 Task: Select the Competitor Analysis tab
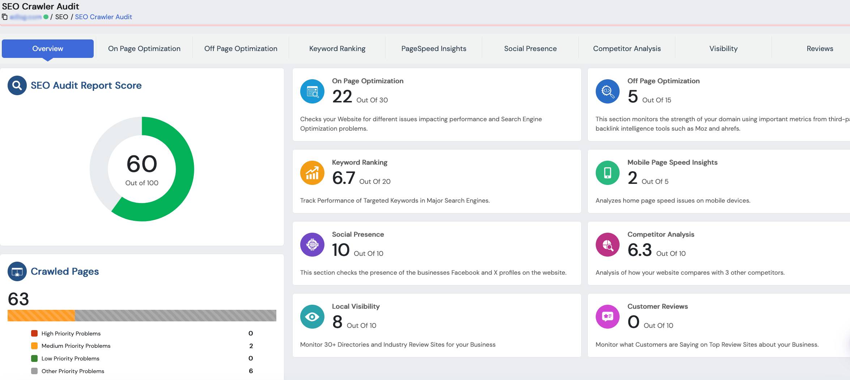click(626, 48)
